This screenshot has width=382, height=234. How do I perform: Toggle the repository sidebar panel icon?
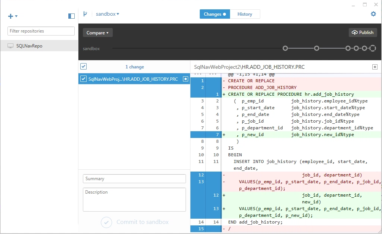[71, 16]
